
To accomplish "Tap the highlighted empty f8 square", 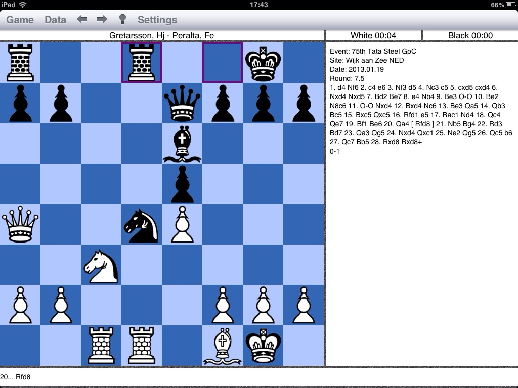I will click(223, 63).
